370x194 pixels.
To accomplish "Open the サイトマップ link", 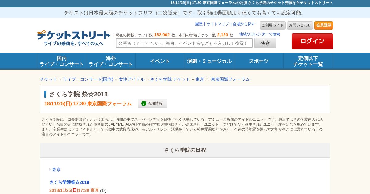I will point(218,24).
